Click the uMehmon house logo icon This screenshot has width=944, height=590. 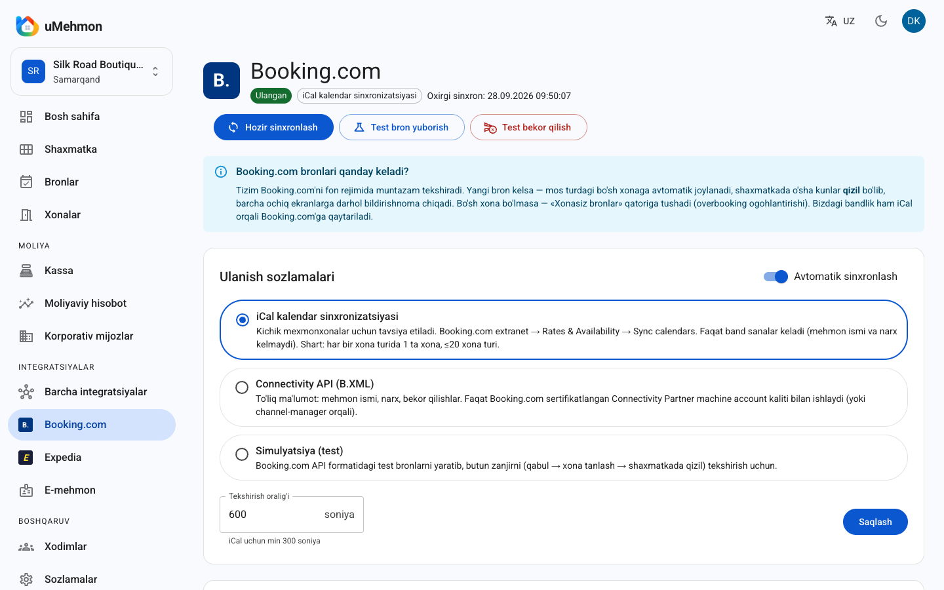(27, 26)
